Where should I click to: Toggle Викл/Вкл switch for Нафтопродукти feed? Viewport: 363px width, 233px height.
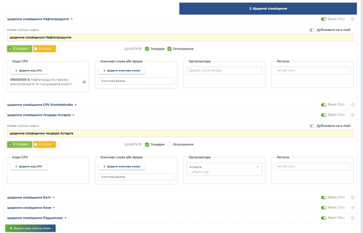pos(323,19)
